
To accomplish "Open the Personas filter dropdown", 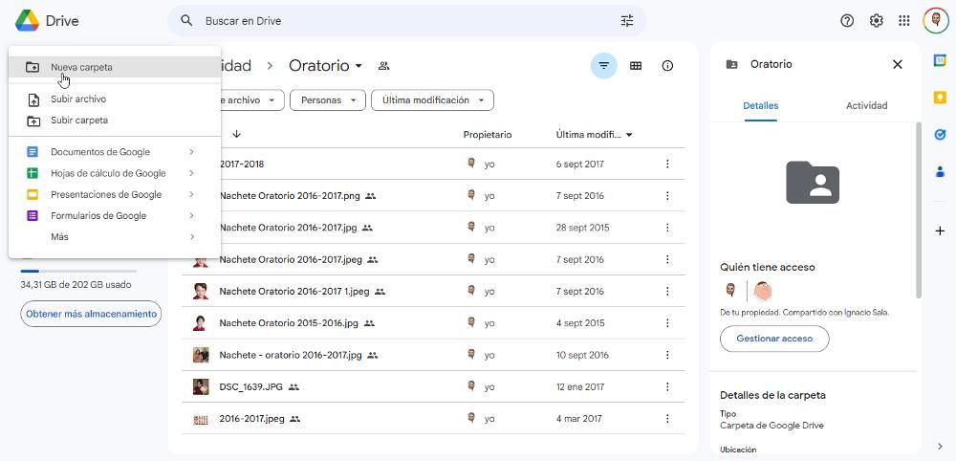I will 327,100.
